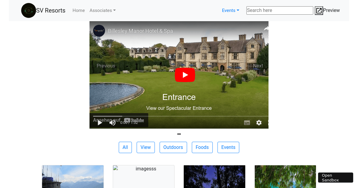Click the Events filter button below the video
Viewport: 358px width, 188px height.
pos(228,147)
